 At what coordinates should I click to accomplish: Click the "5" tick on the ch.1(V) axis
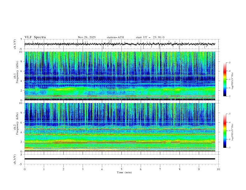[x=21, y=39]
